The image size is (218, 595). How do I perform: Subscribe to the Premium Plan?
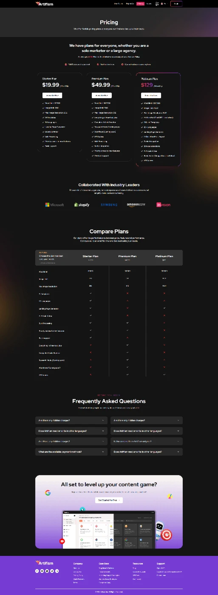click(102, 96)
